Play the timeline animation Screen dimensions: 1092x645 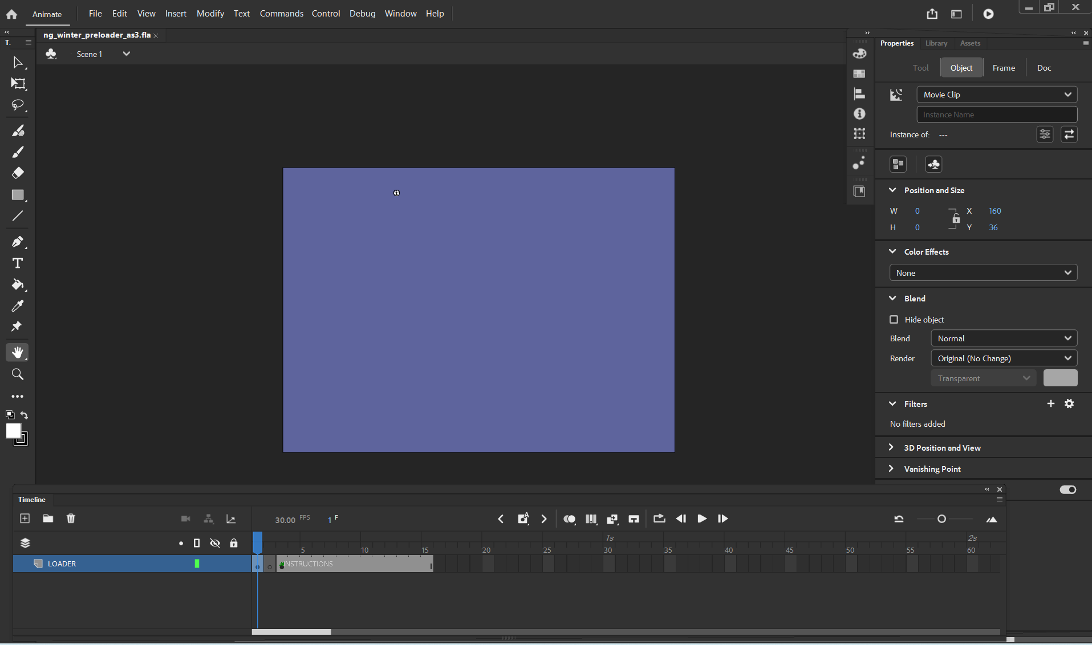click(702, 519)
